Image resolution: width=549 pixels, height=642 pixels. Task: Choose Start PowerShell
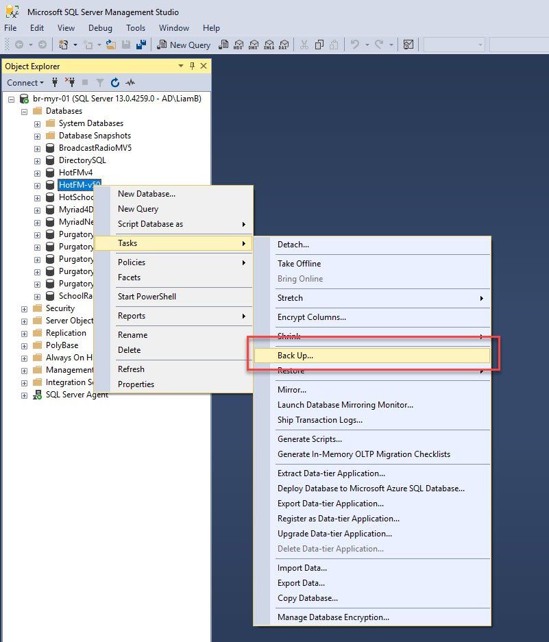[x=173, y=297]
